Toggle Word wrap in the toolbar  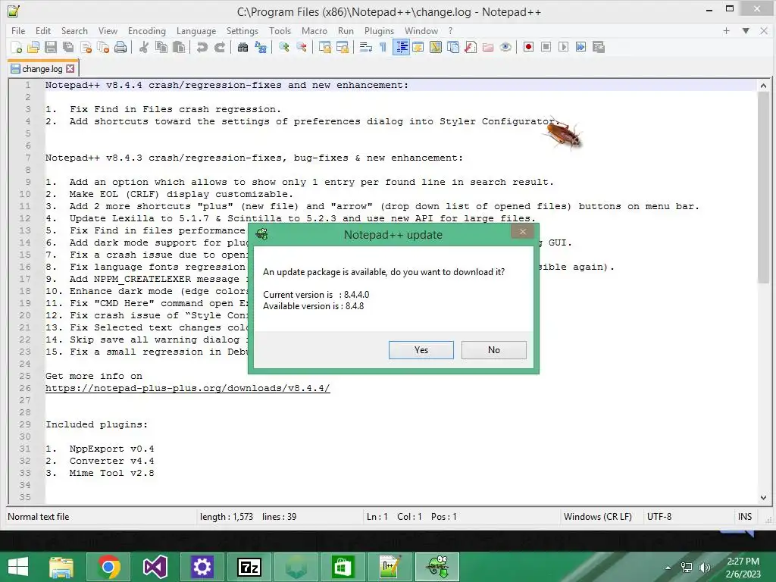tap(366, 48)
